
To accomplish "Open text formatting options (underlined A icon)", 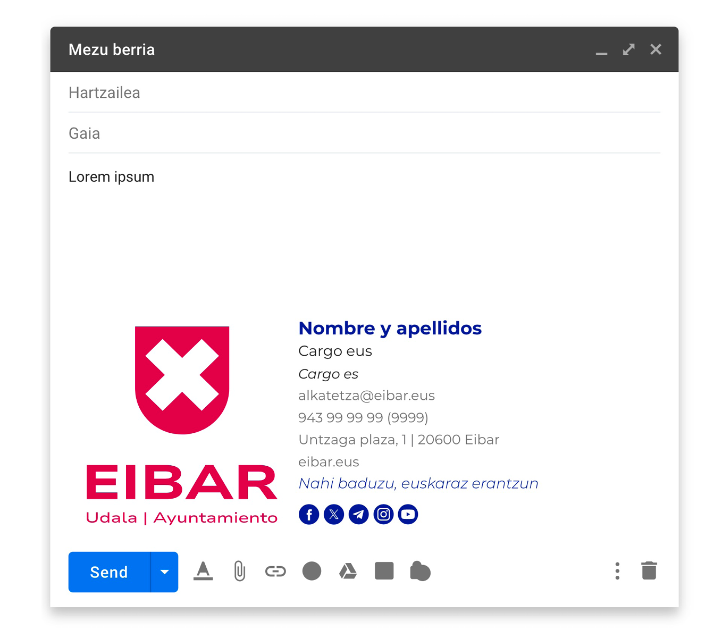I will [203, 572].
